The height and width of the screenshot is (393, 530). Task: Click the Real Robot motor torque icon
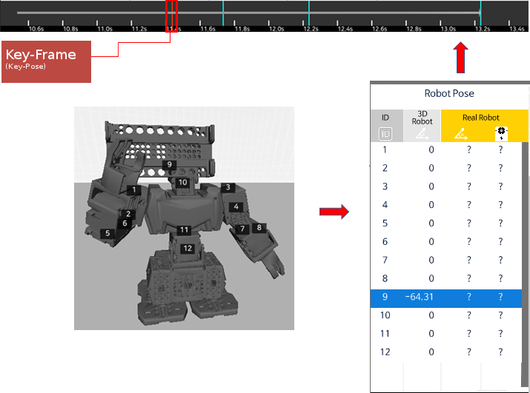coord(503,133)
